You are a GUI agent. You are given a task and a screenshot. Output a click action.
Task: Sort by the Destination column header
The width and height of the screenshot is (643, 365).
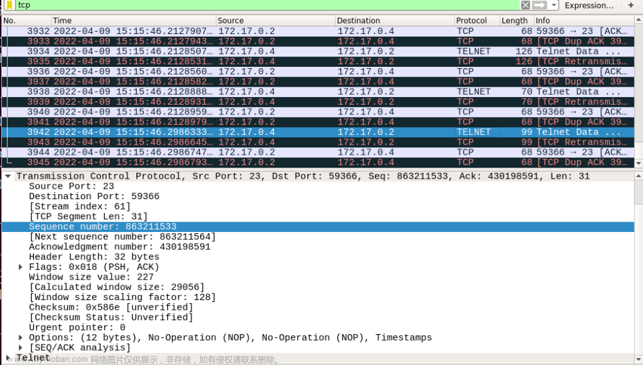pyautogui.click(x=395, y=21)
